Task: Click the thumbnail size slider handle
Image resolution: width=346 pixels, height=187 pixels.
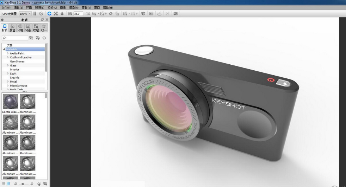Action: 23,184
